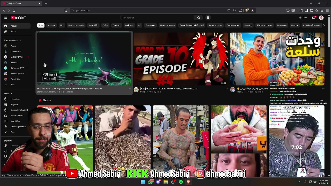Screen dimensions: 331x186
Task: Open options menu for Road to Grade 10
Action: coord(227,89)
